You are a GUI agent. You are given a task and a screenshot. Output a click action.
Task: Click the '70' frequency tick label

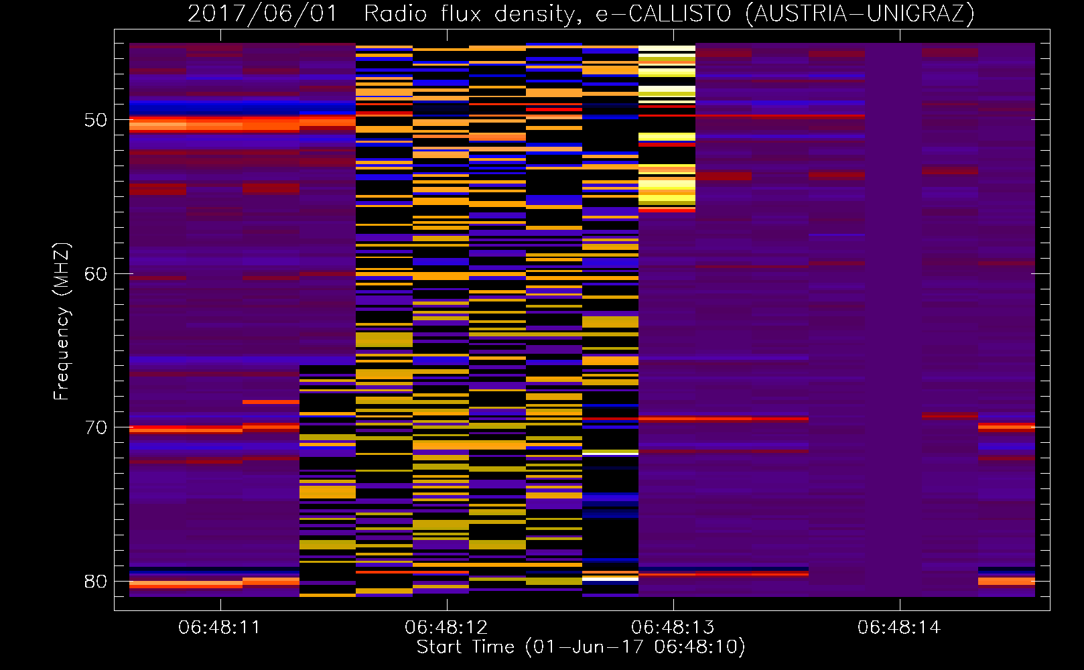coord(96,427)
